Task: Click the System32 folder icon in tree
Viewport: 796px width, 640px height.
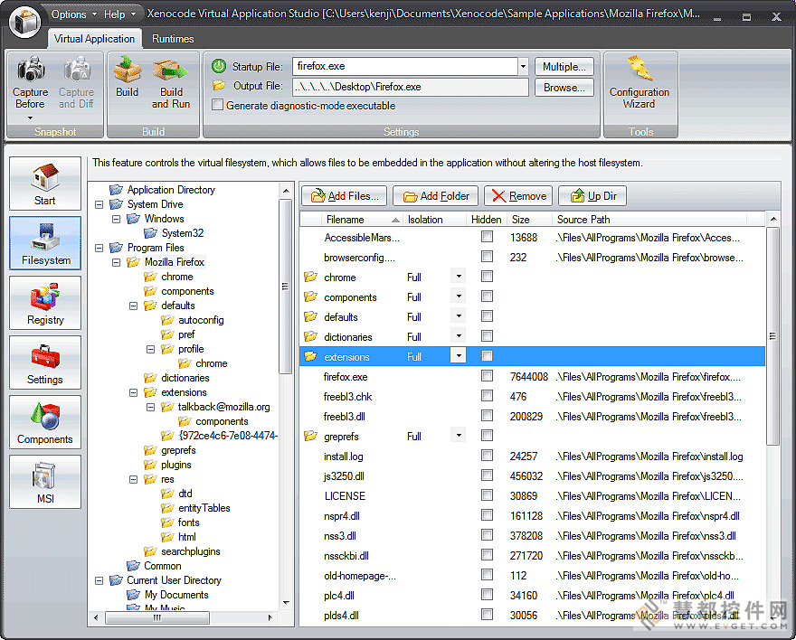Action: pos(150,233)
